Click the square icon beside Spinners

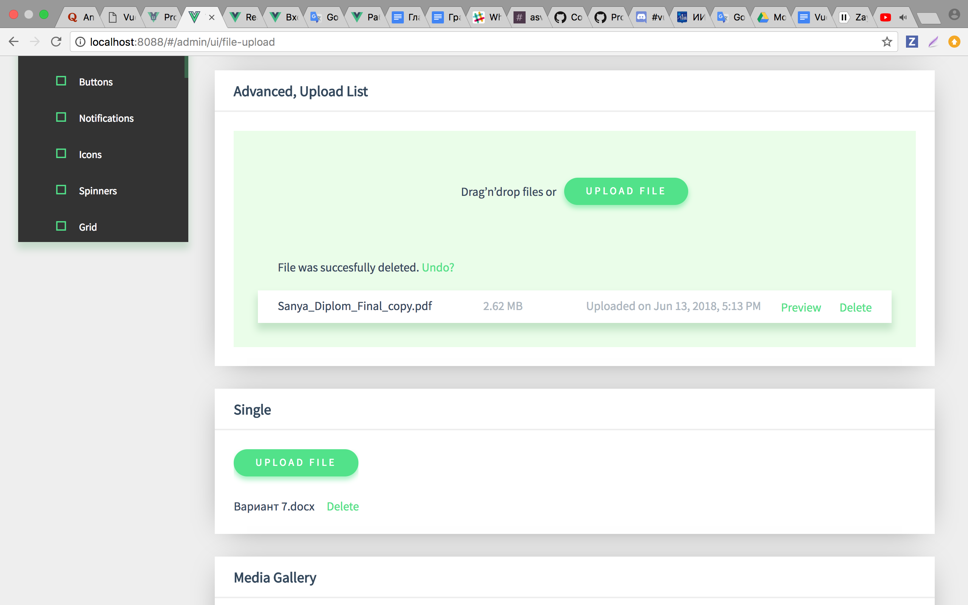pos(61,190)
